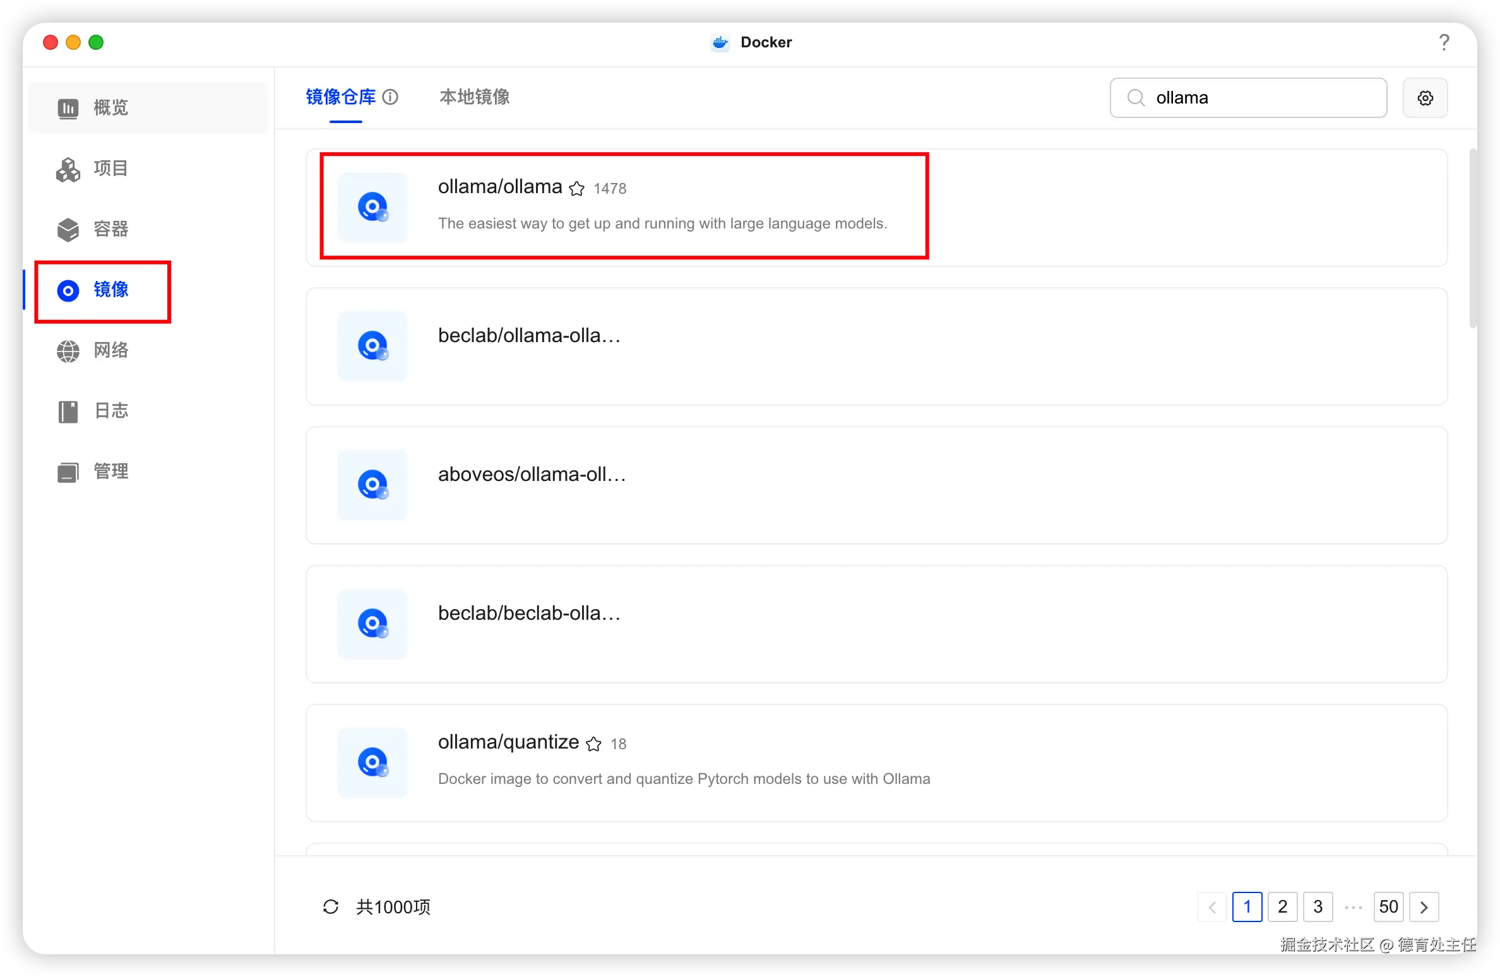
Task: Click the settings gear beside search
Action: [1425, 98]
